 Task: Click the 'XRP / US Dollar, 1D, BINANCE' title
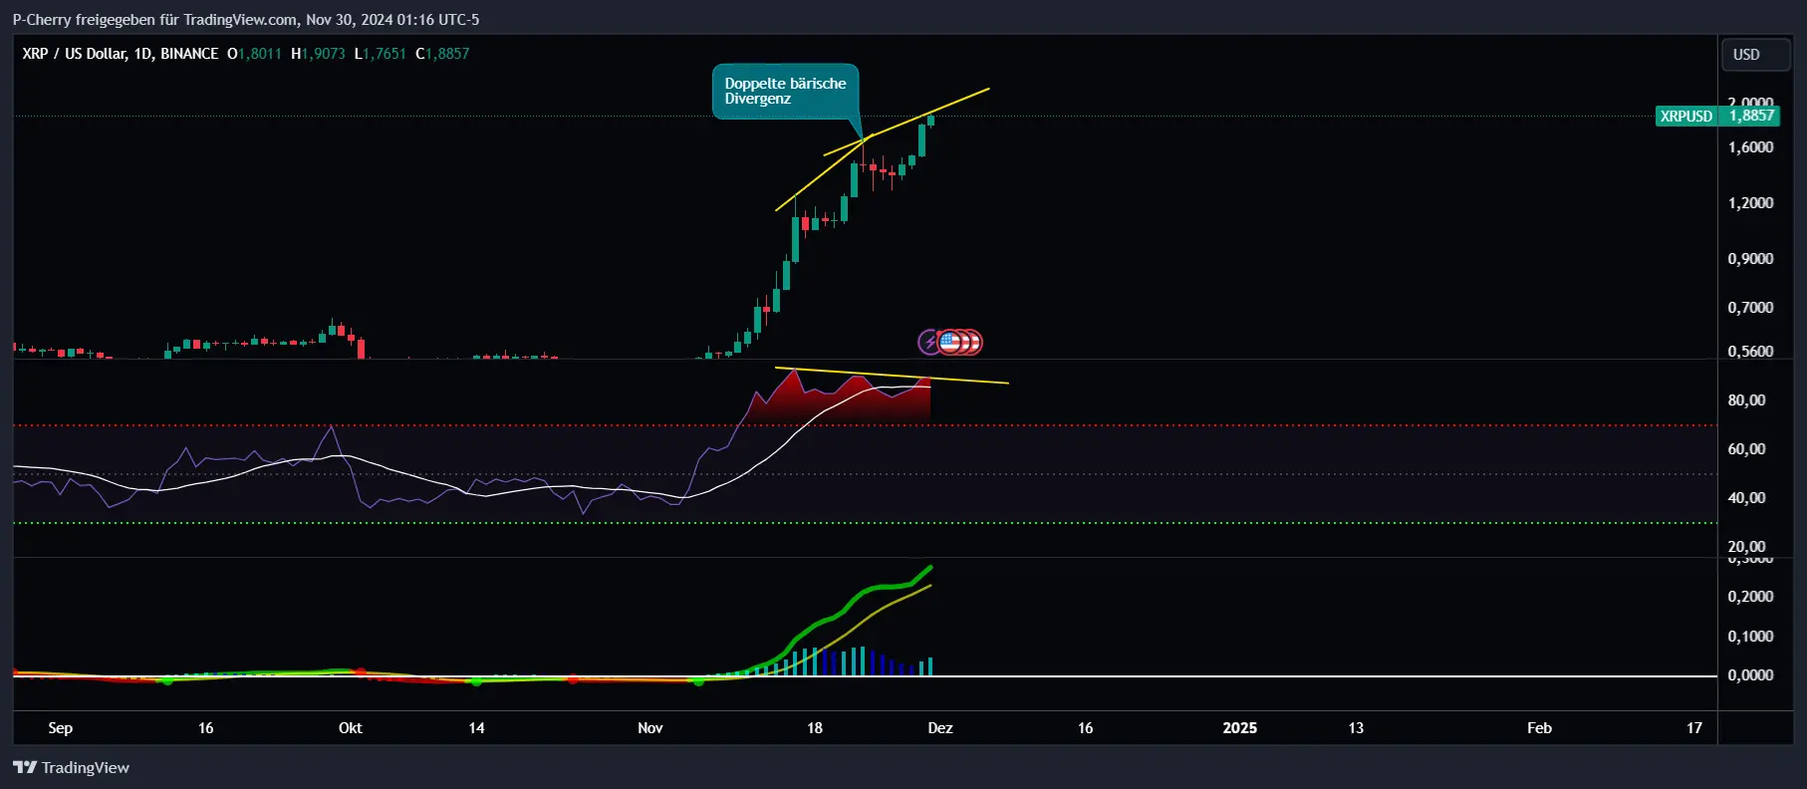[x=121, y=54]
